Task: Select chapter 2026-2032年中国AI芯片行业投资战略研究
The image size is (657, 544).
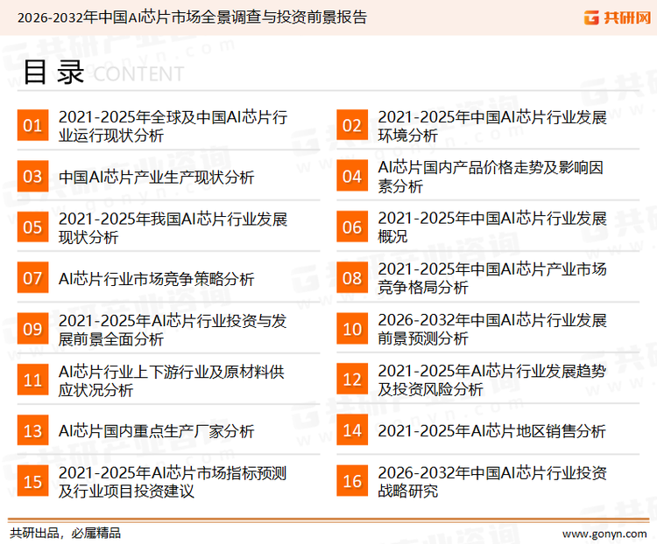Action: click(492, 482)
